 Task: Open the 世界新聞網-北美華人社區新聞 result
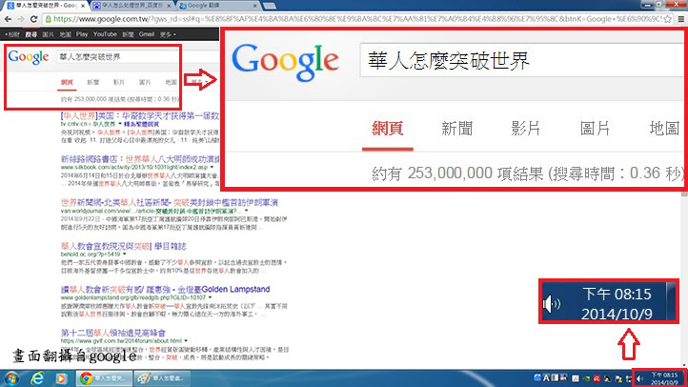pyautogui.click(x=170, y=202)
